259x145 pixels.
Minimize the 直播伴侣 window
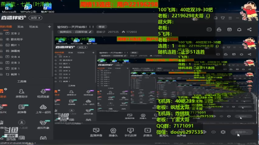point(238,18)
